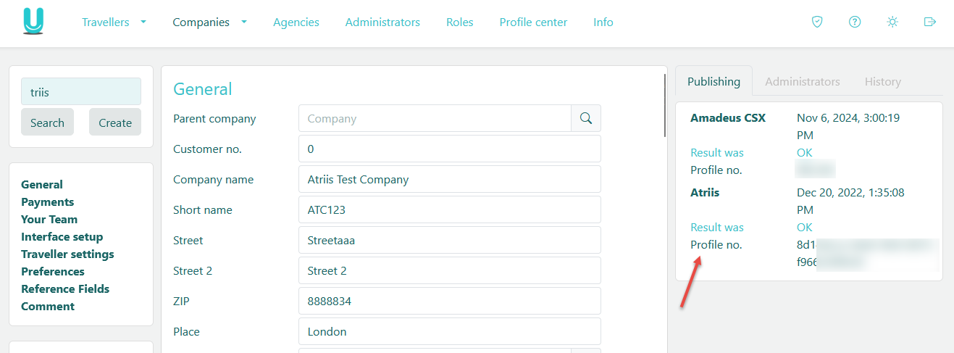Click the logout icon
This screenshot has height=353, width=954.
tap(930, 22)
